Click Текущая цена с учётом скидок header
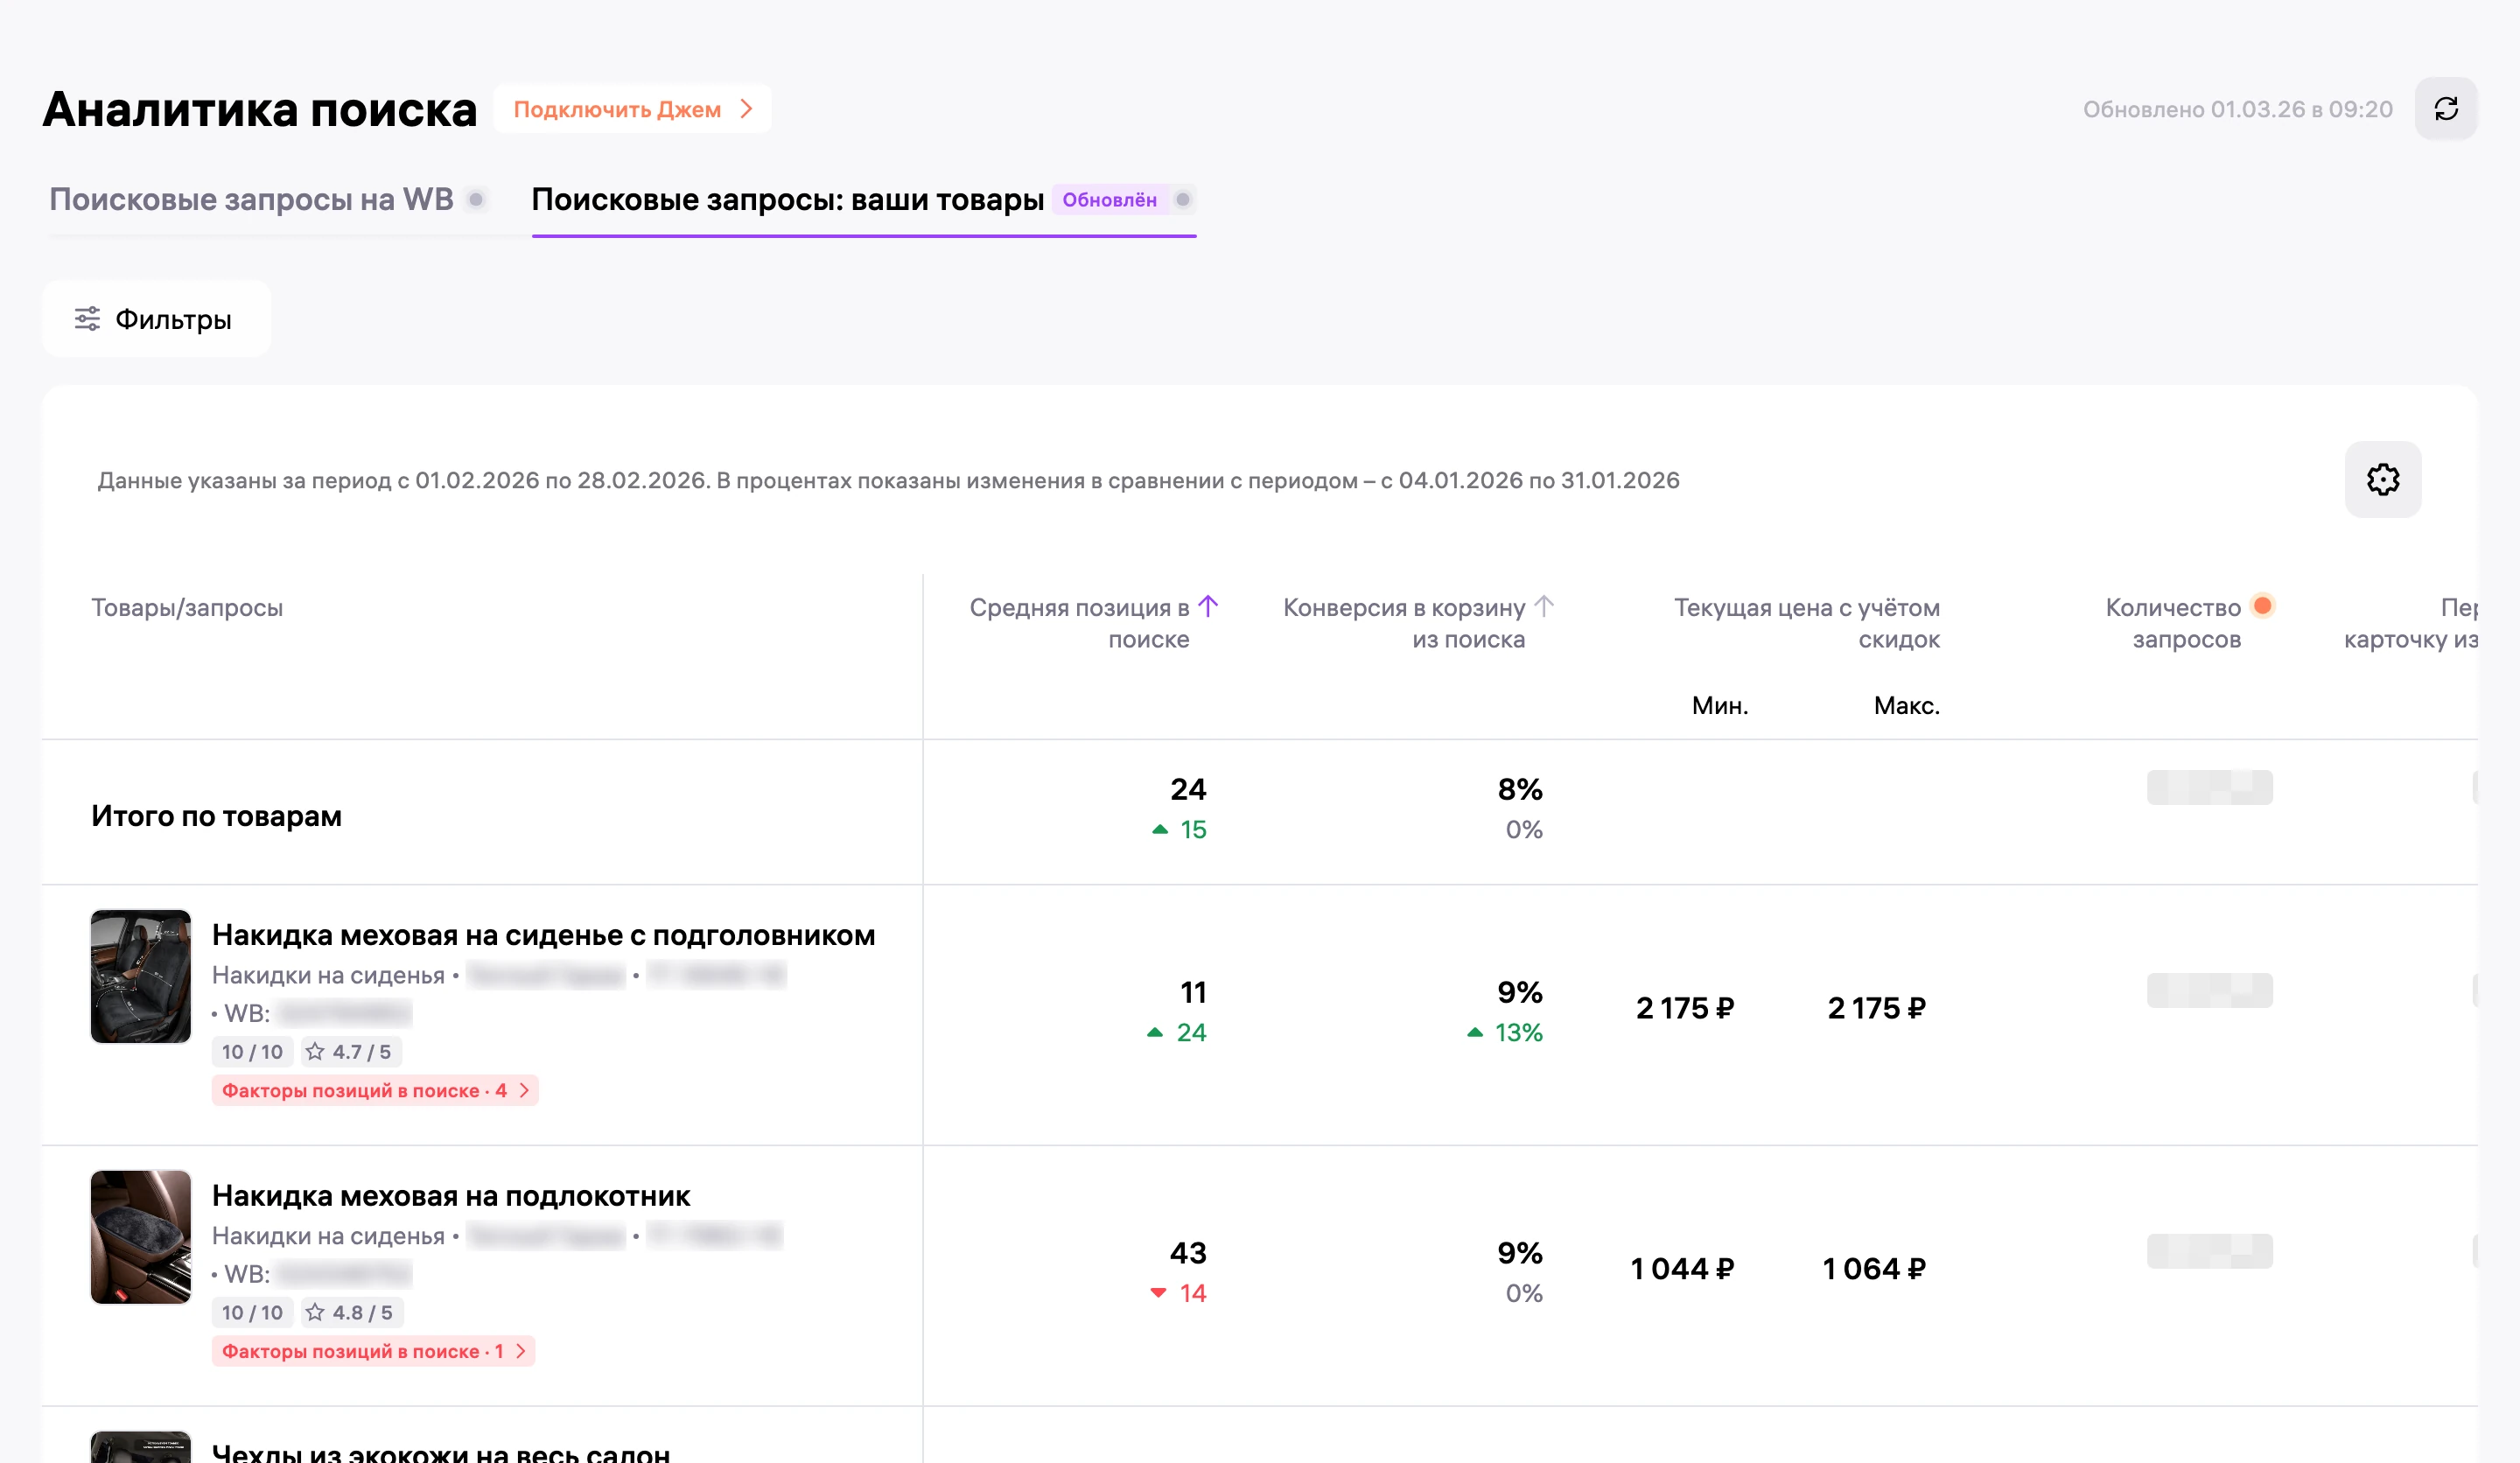 coord(1807,624)
